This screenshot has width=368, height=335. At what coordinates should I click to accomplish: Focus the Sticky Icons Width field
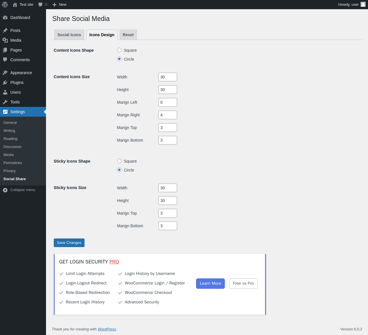(168, 188)
